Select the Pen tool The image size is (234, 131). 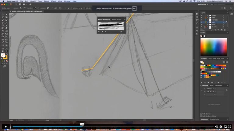[3, 20]
